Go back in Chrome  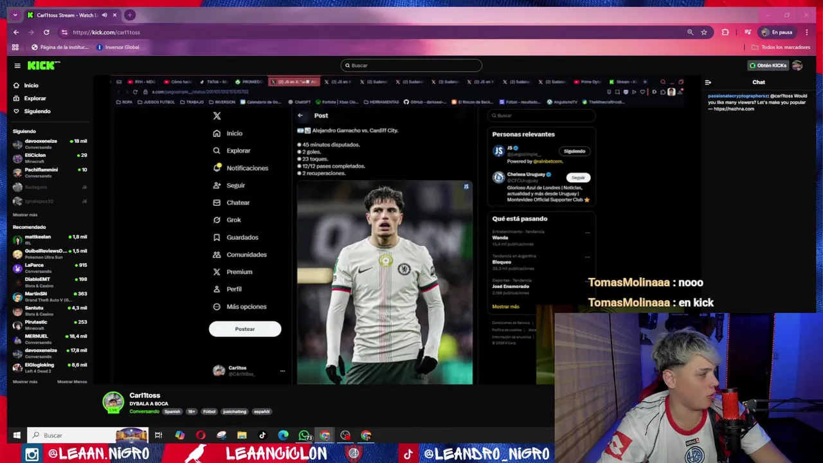[x=16, y=32]
